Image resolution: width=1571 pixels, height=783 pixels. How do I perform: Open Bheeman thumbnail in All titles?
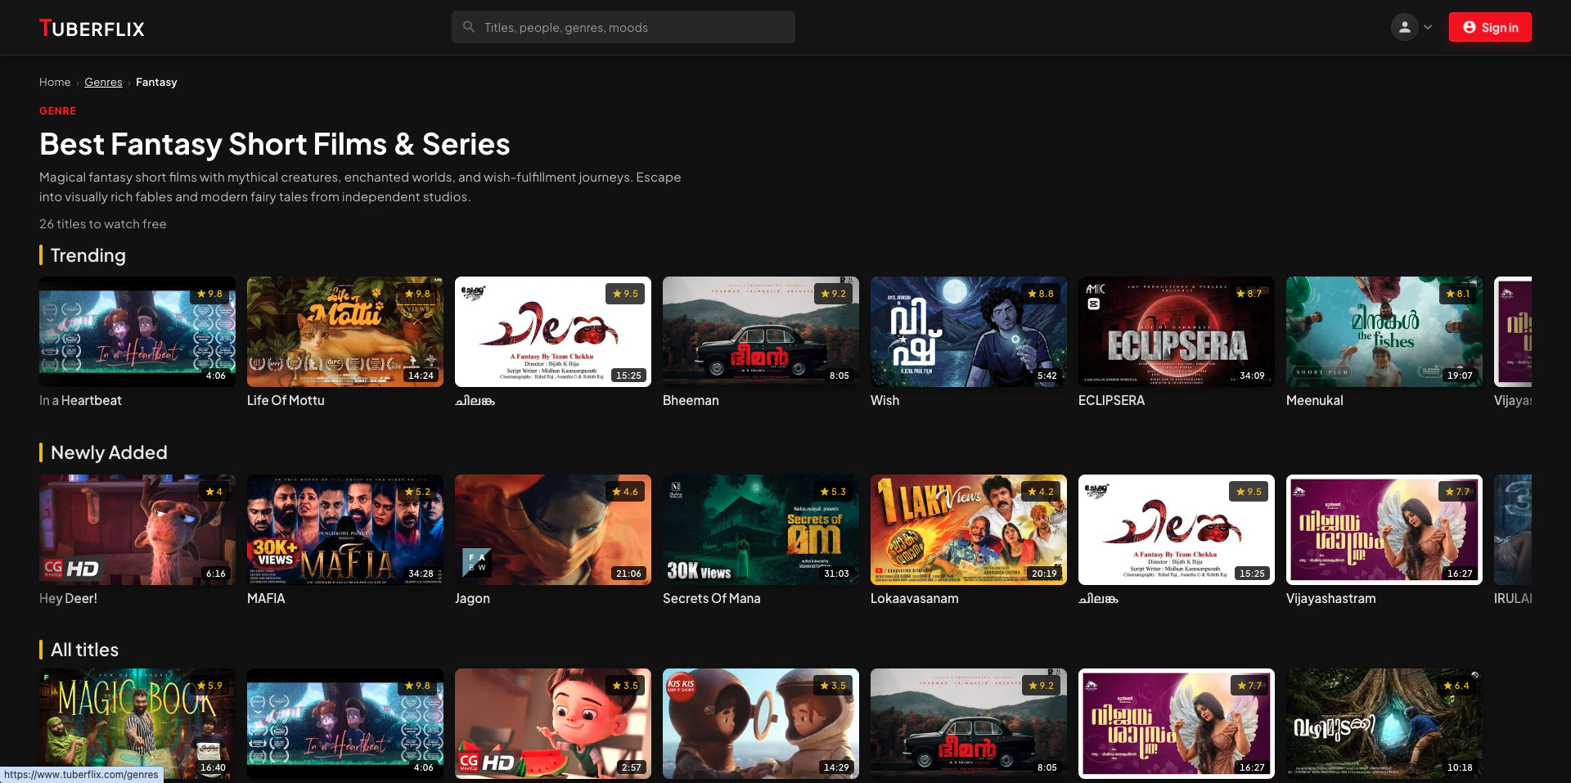969,723
